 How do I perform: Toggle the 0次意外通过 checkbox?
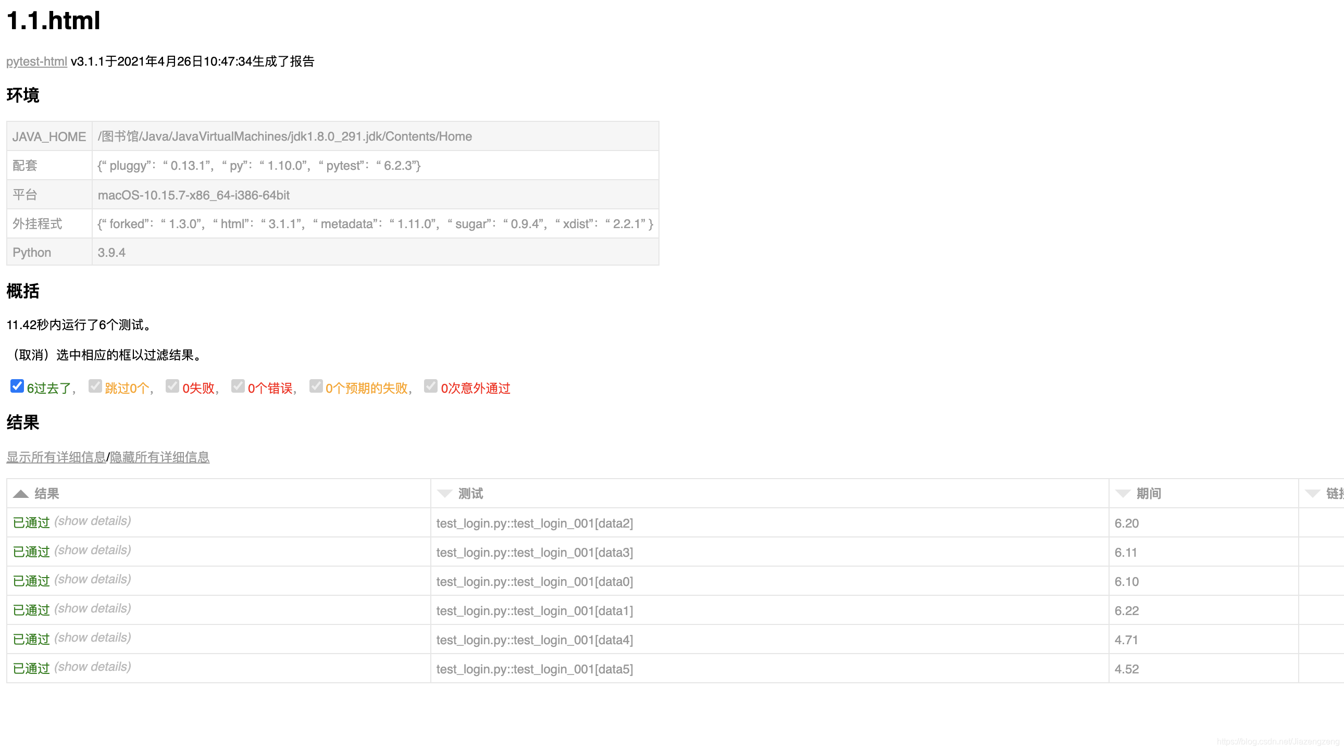coord(430,386)
